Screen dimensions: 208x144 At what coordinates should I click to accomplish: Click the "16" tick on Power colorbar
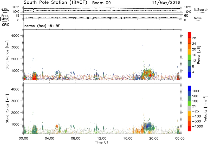click(x=194, y=55)
